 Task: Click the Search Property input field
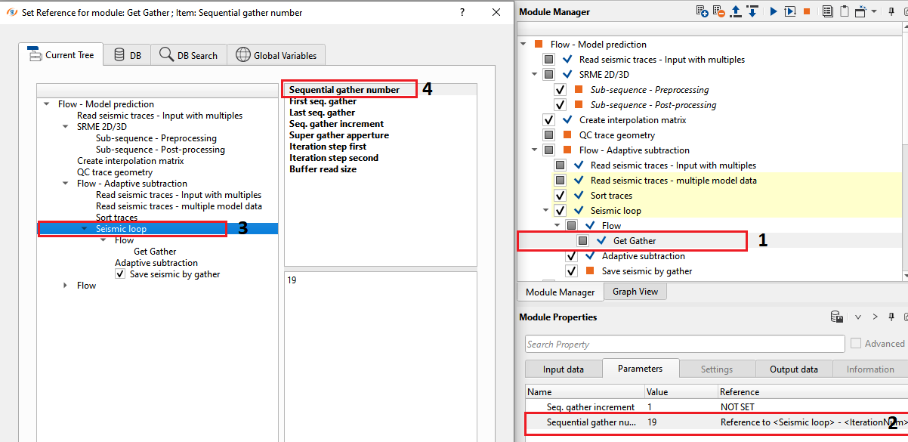(x=684, y=345)
